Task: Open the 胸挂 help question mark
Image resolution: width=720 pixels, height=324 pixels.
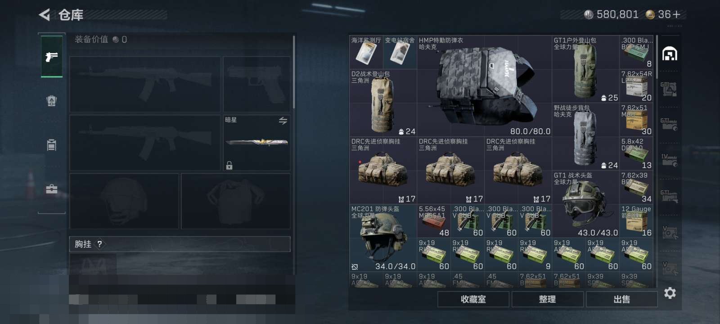Action: [x=99, y=244]
